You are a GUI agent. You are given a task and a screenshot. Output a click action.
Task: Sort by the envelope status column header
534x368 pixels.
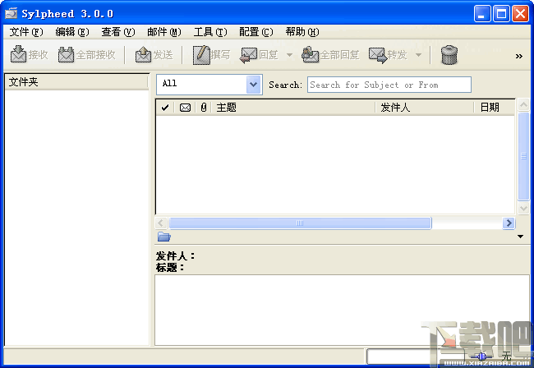185,108
